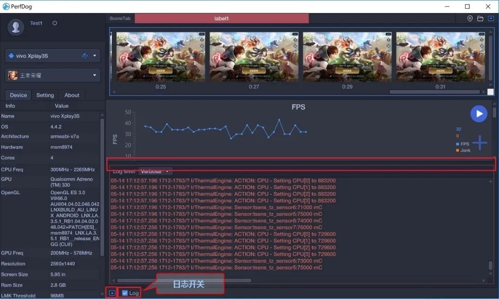This screenshot has width=499, height=299.
Task: Select the Architecture value armeabi-v7a
Action: (64, 137)
